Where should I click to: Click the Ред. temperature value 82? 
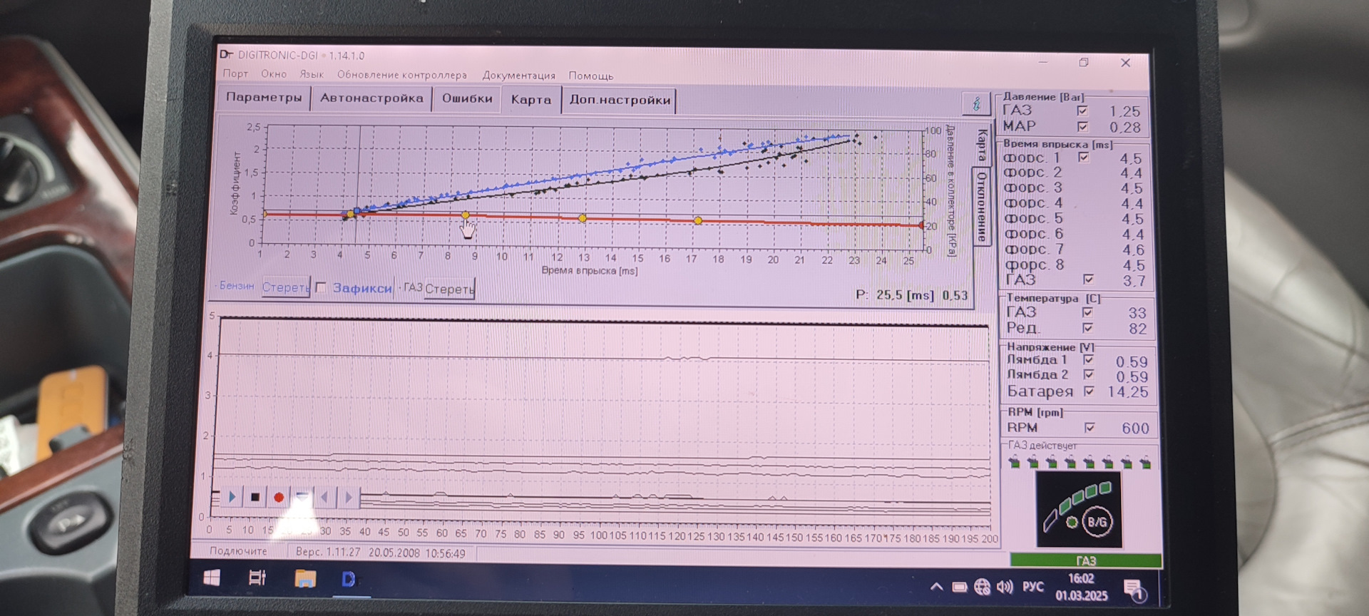point(1137,329)
